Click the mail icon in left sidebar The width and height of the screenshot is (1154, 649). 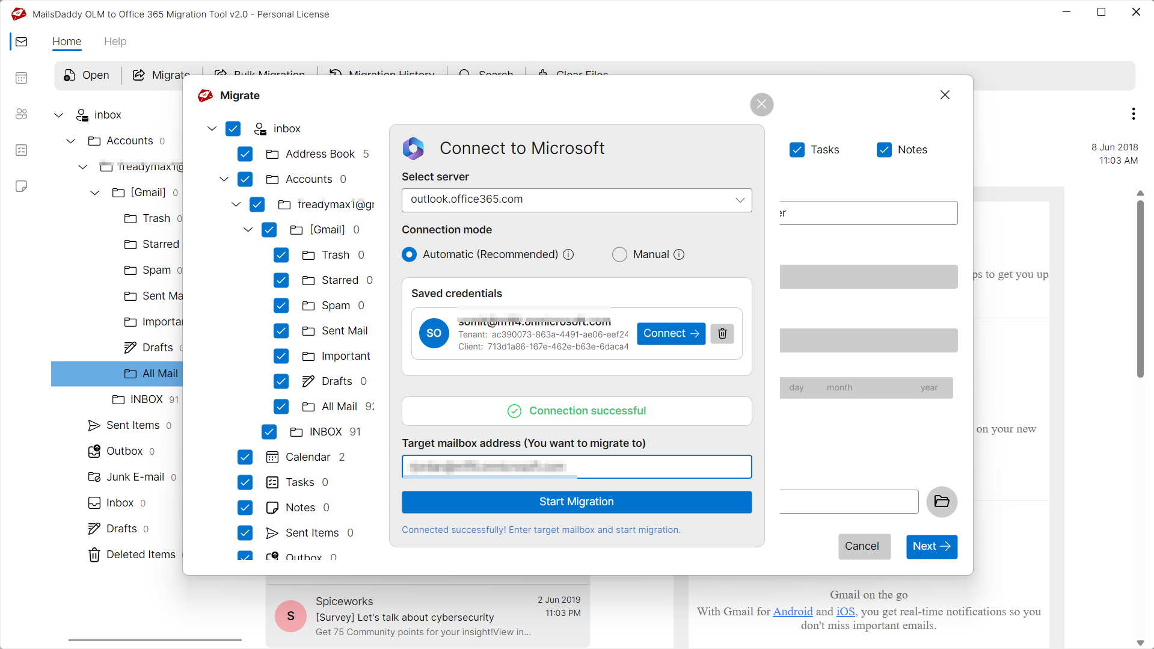click(x=22, y=42)
